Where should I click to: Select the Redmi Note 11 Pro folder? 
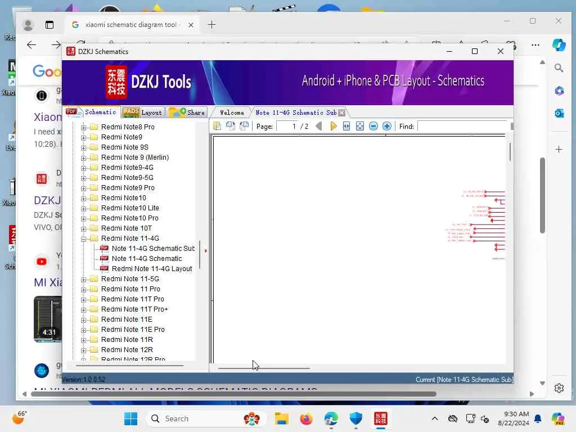tap(130, 289)
